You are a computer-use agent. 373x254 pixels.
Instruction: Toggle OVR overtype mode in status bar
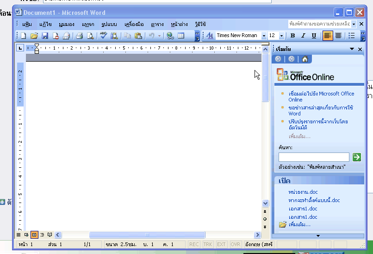pos(235,244)
